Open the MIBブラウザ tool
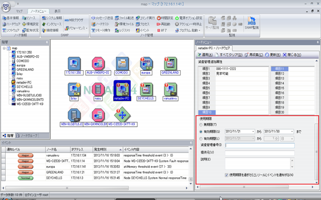This screenshot has width=321, height=200. (74, 20)
